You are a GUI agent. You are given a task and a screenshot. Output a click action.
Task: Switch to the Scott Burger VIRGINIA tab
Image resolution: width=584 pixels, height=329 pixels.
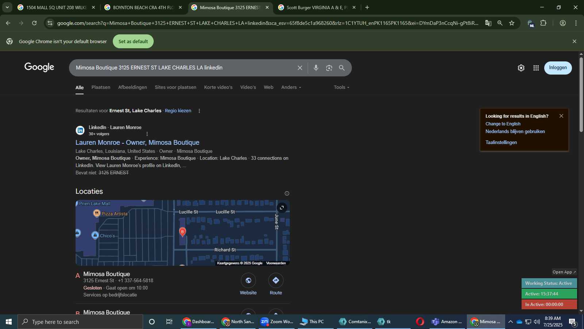[317, 7]
